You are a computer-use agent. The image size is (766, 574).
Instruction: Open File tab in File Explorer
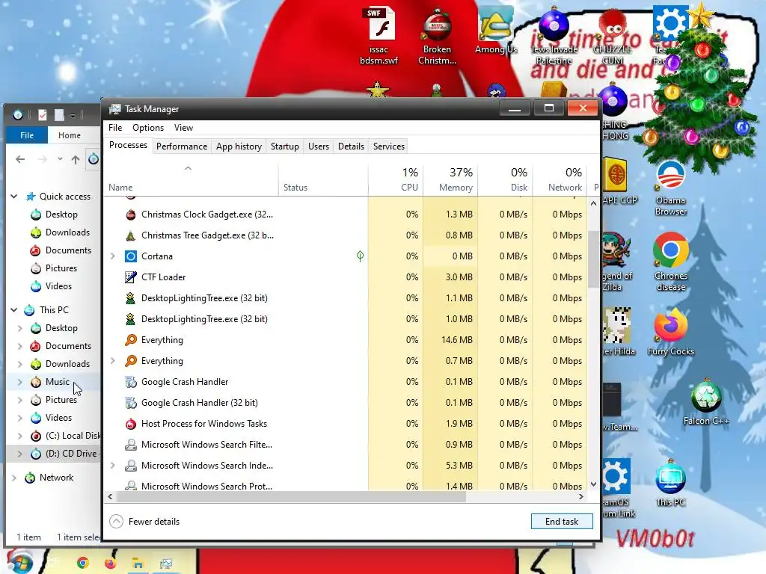27,135
